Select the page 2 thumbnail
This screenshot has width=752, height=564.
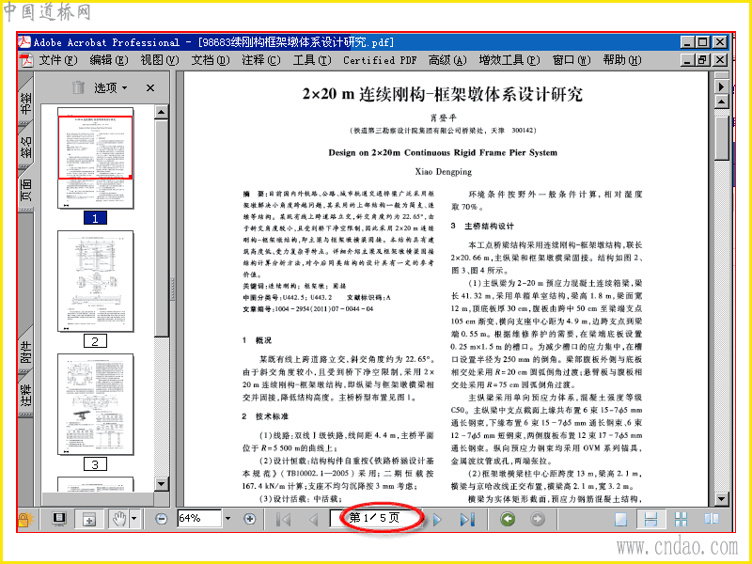point(96,281)
